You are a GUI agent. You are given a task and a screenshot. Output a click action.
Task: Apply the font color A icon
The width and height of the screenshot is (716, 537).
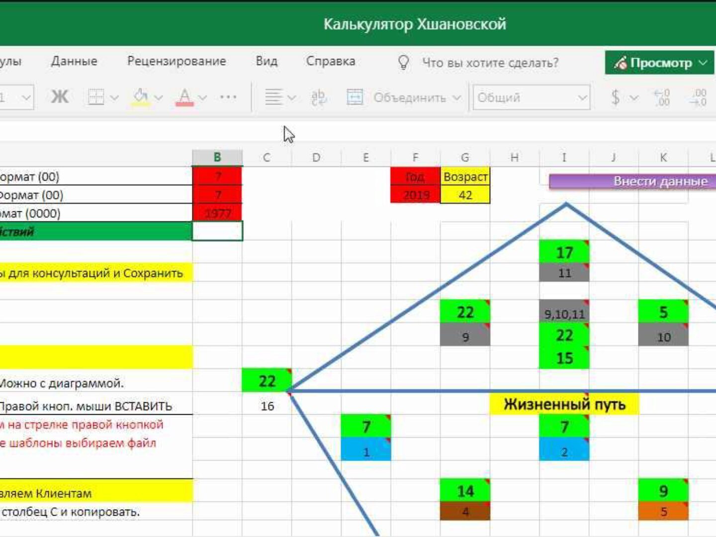[184, 97]
